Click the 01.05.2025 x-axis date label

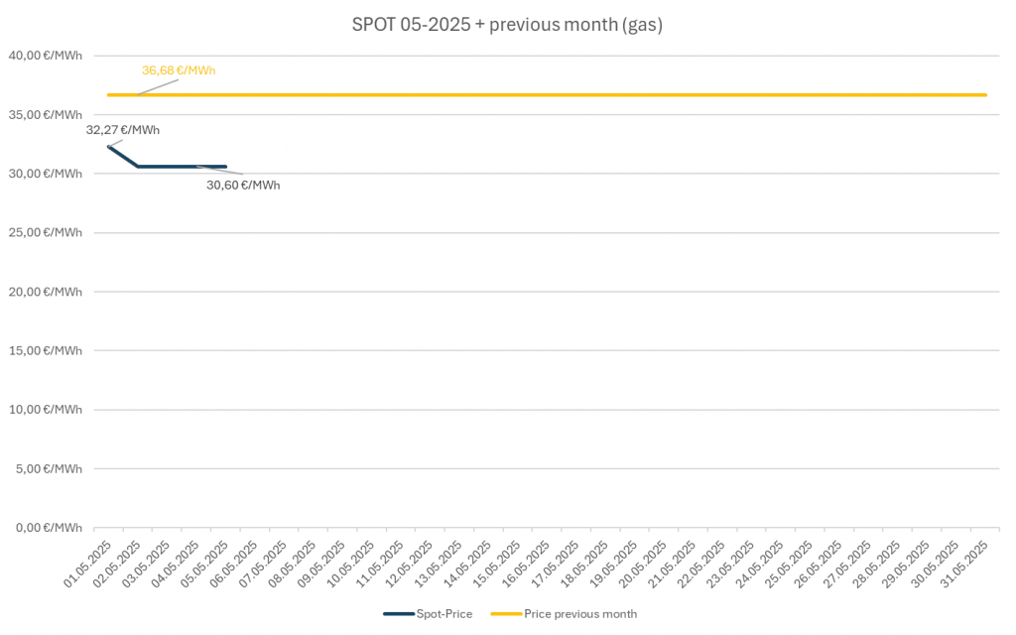pos(89,568)
